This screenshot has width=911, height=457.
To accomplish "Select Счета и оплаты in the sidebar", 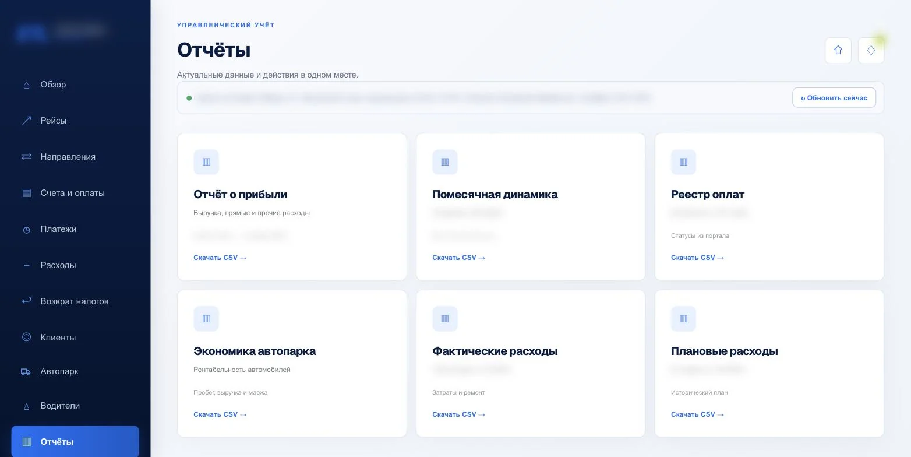I will coord(75,193).
